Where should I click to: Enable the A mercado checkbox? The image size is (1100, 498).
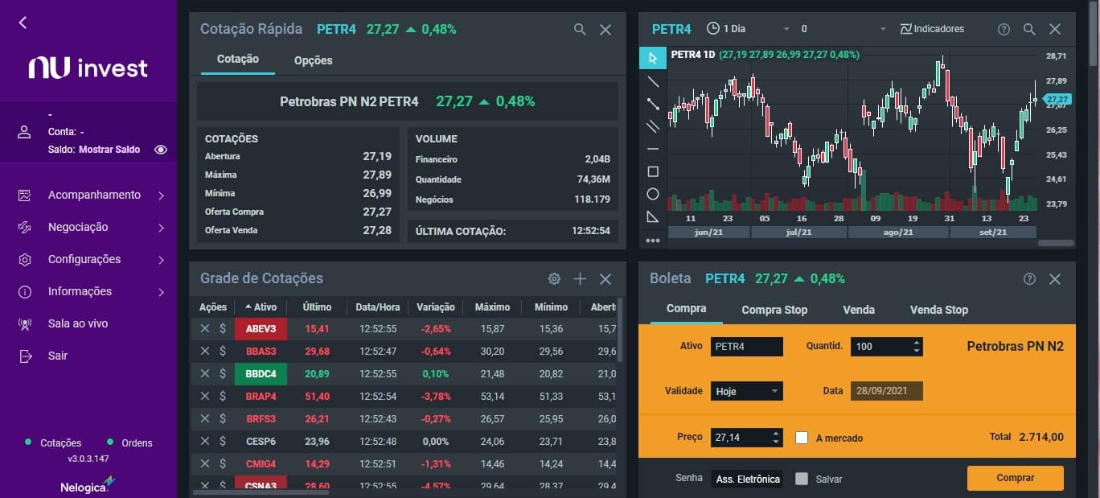(x=801, y=438)
